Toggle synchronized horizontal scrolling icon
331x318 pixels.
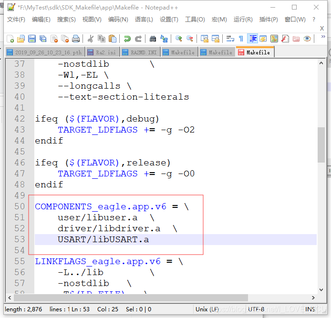point(215,39)
